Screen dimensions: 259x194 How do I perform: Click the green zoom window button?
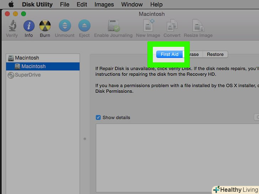coord(23,14)
